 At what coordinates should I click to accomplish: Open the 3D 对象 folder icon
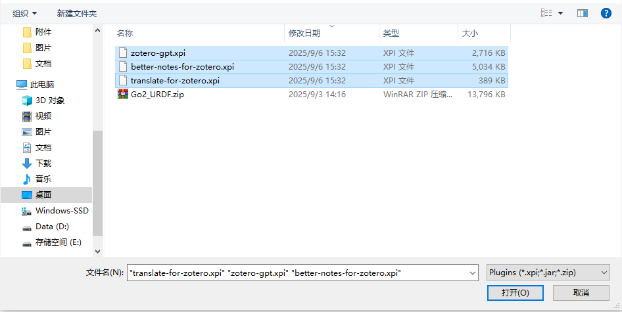click(x=26, y=100)
